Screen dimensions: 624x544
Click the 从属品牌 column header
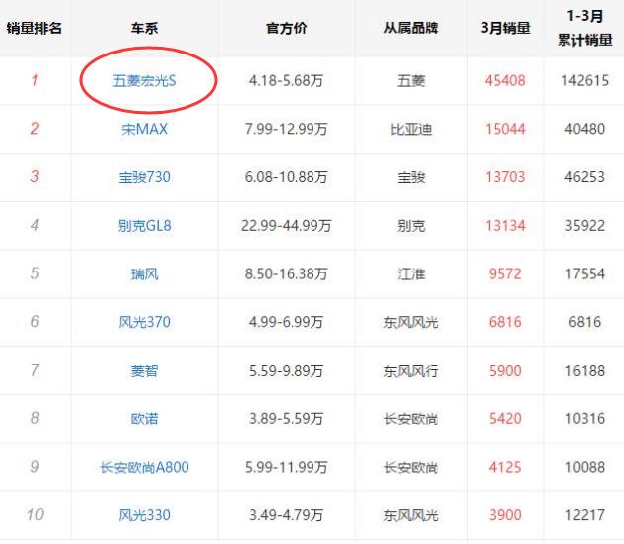411,28
